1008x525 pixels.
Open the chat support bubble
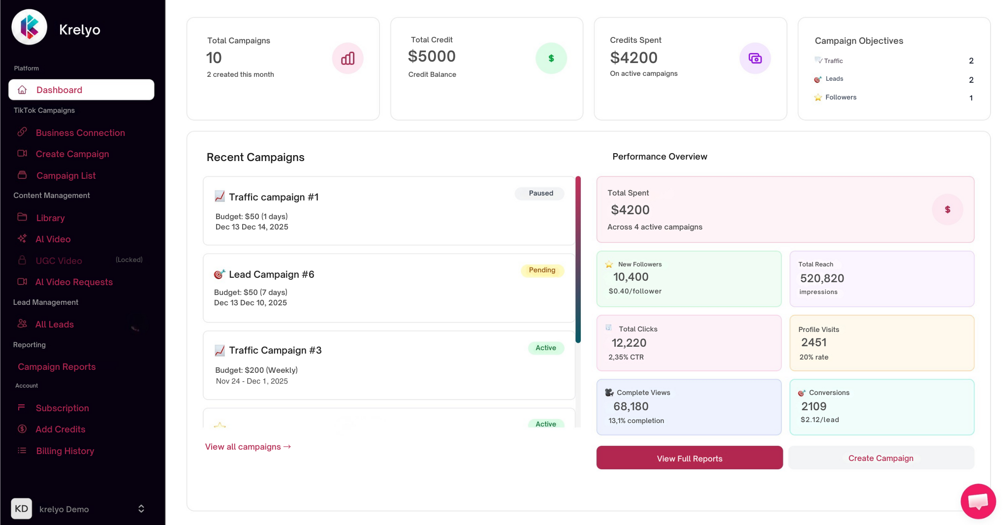977,501
